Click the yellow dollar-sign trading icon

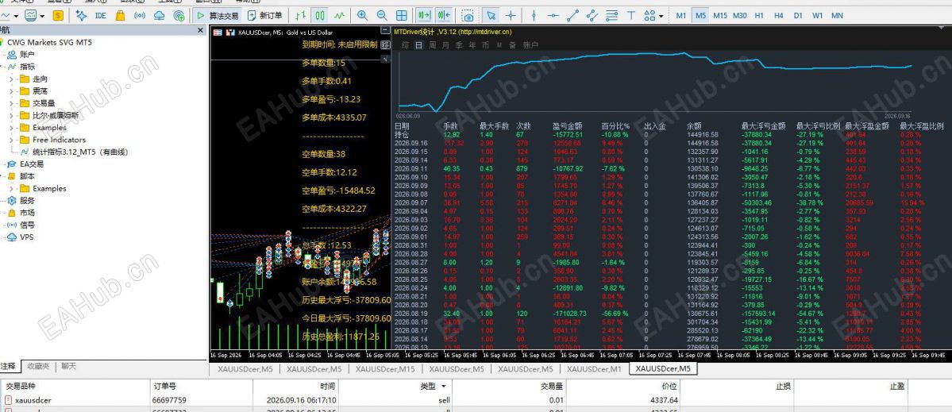click(x=58, y=15)
